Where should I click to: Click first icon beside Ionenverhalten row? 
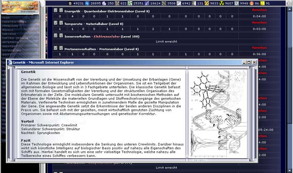[55, 36]
